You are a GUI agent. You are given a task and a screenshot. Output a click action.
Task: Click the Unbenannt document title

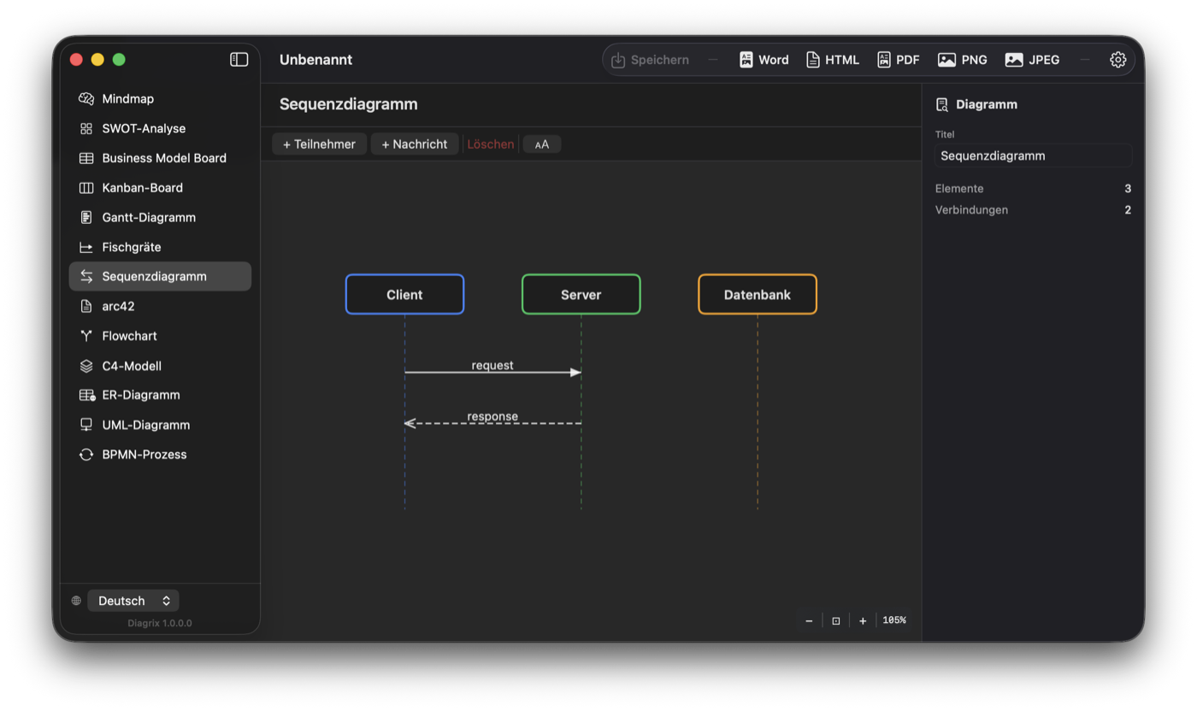tap(315, 60)
